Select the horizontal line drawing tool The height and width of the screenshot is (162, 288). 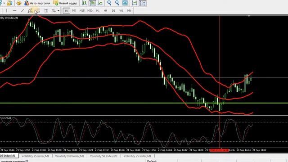coord(14,11)
